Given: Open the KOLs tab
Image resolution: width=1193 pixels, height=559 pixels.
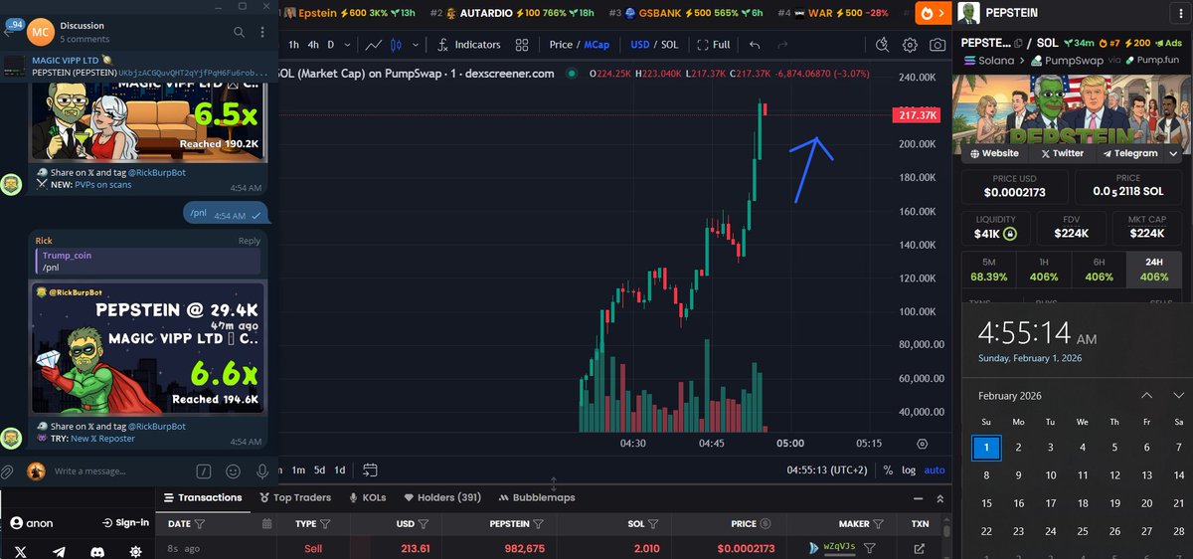Looking at the screenshot, I should click(367, 497).
